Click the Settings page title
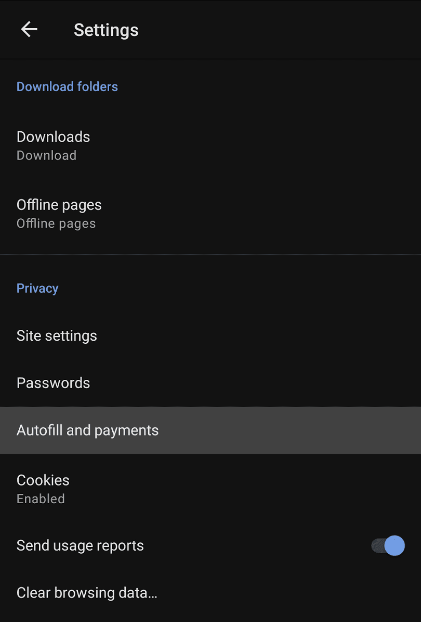 (x=106, y=30)
